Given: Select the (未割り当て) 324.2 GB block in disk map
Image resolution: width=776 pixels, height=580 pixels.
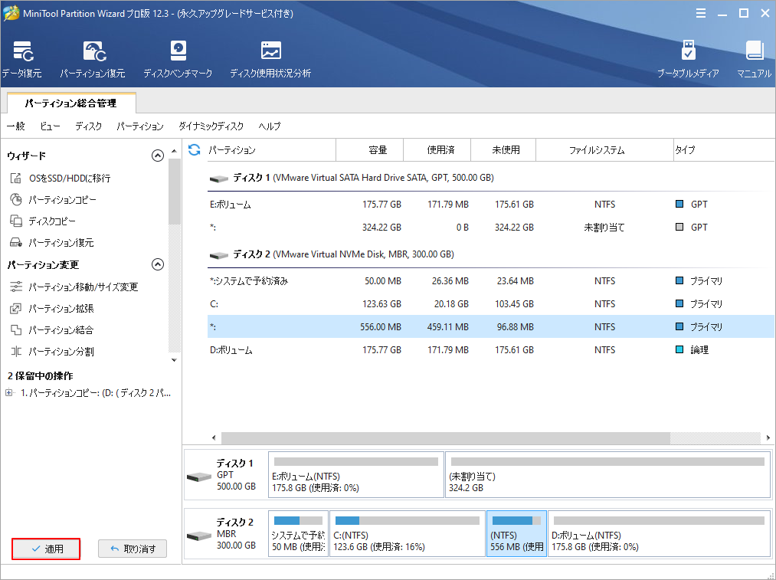Looking at the screenshot, I should click(x=607, y=474).
